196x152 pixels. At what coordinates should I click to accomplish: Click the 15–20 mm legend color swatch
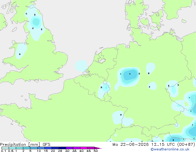pyautogui.click(x=48, y=148)
